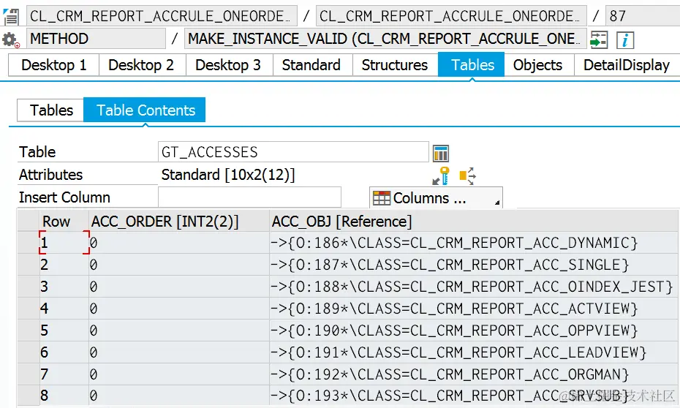Screen dimensions: 680x408
Task: Open the Structures tab
Action: pyautogui.click(x=395, y=65)
